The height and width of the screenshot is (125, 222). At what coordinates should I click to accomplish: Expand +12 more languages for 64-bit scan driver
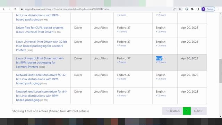[x=161, y=95]
